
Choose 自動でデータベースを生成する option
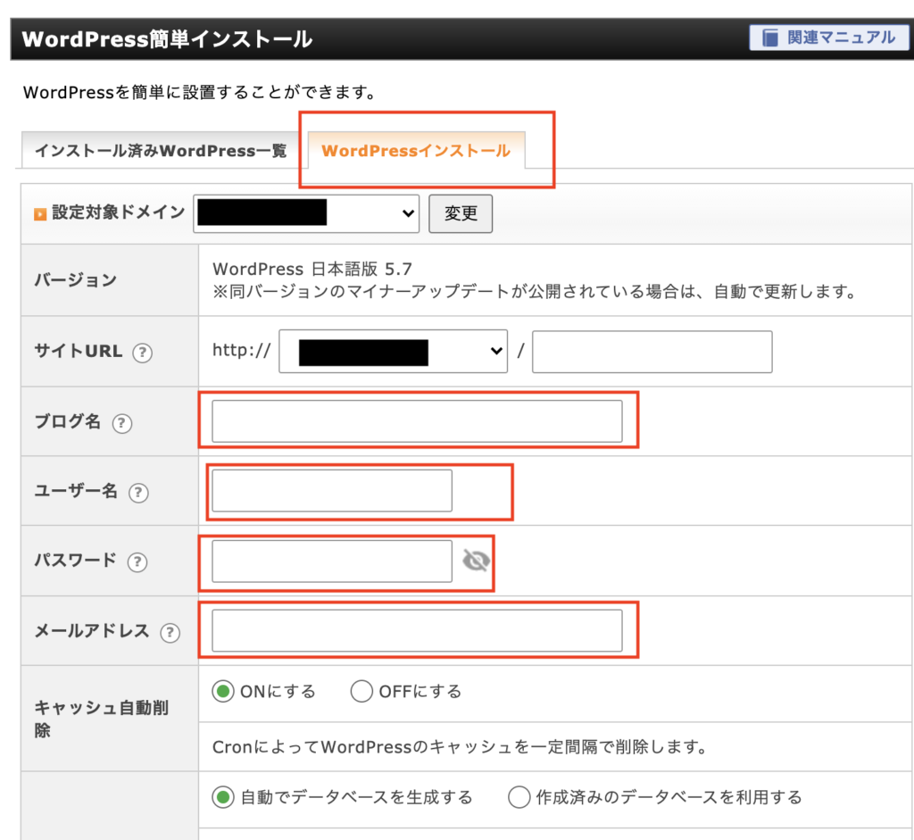point(222,797)
